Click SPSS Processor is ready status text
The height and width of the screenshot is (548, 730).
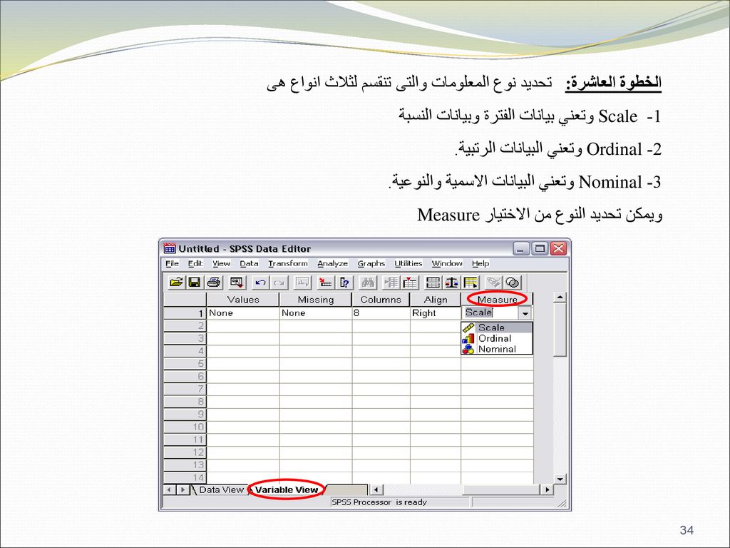(379, 502)
